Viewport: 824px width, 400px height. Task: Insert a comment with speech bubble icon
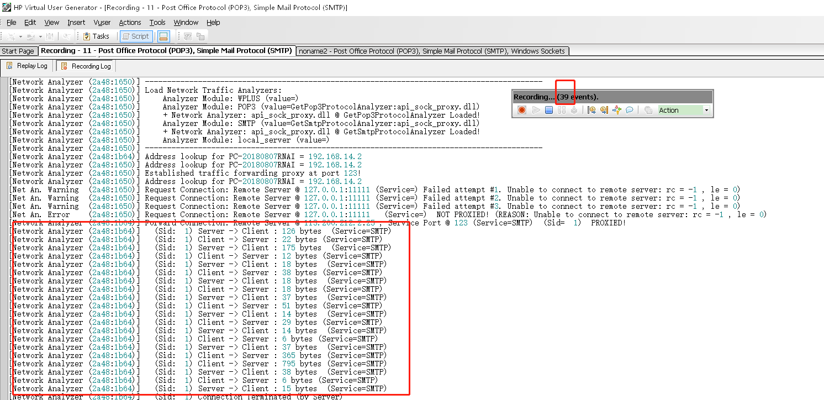tap(630, 110)
